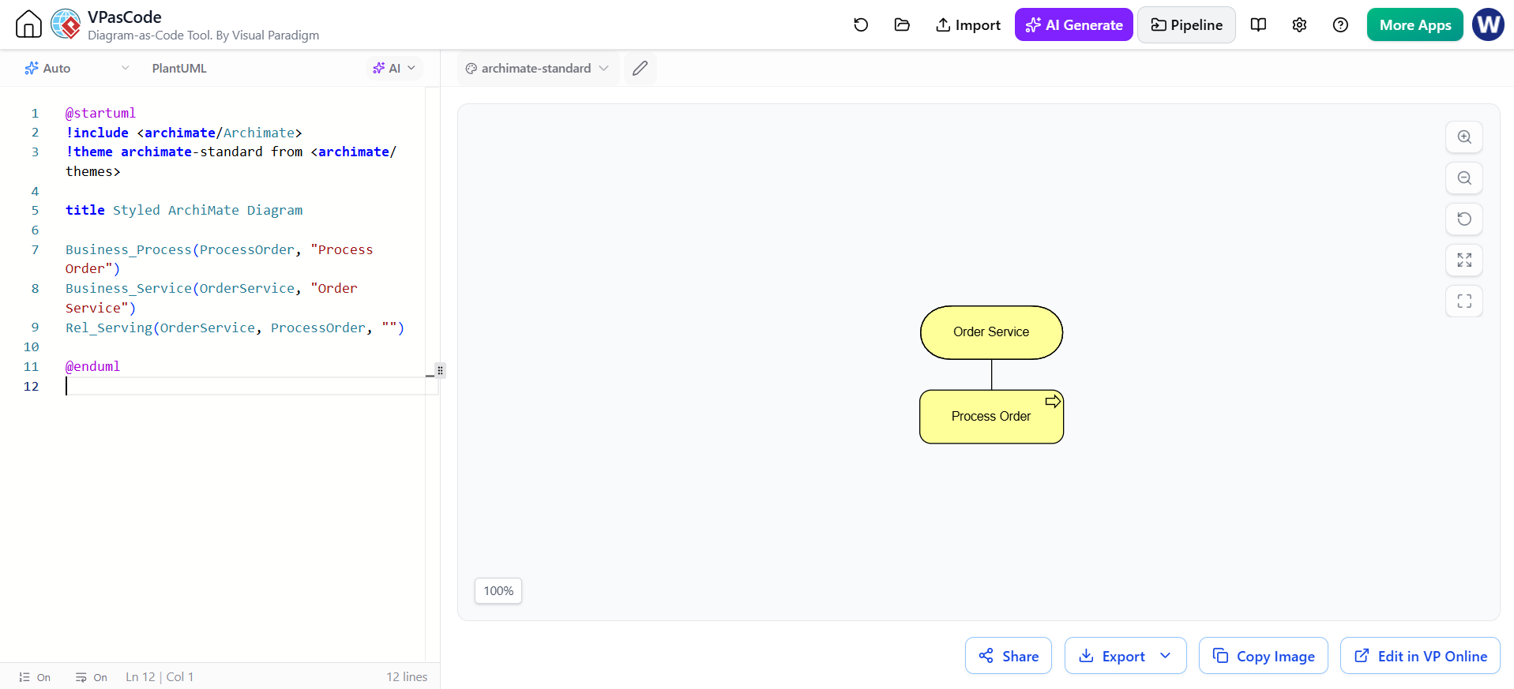This screenshot has width=1514, height=689.
Task: Click the AI Generate button
Action: click(x=1074, y=24)
